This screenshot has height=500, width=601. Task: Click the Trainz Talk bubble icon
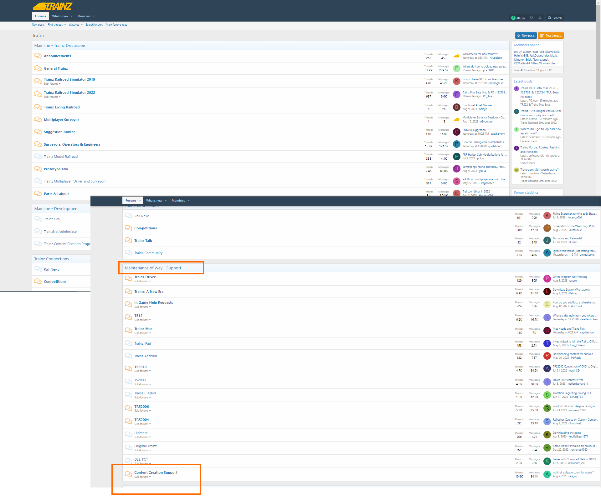(x=128, y=241)
